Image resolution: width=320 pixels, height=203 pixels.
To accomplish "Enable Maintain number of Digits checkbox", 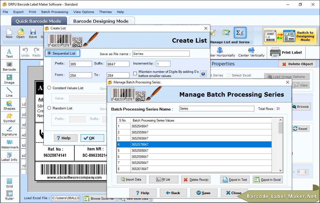I will [135, 73].
